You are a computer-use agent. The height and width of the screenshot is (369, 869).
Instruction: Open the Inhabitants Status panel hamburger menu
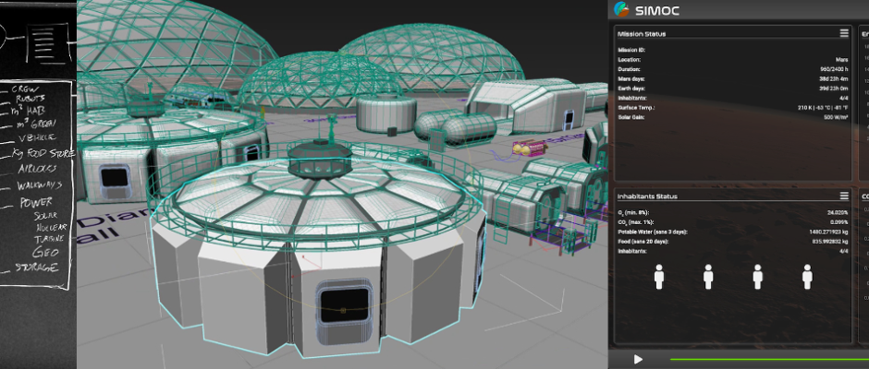coord(844,196)
